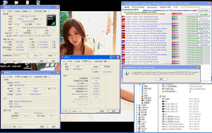212x133 pixels.
Task: Expand the 顯示器 node in Everest tree
Action: pyautogui.click(x=137, y=112)
